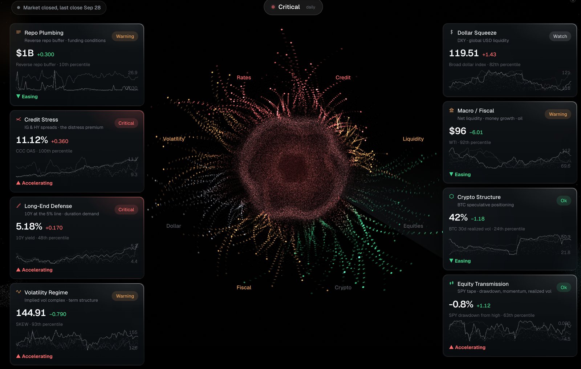This screenshot has width=581, height=369.
Task: Click the 11.12% Credit Stress value
Action: coord(32,140)
